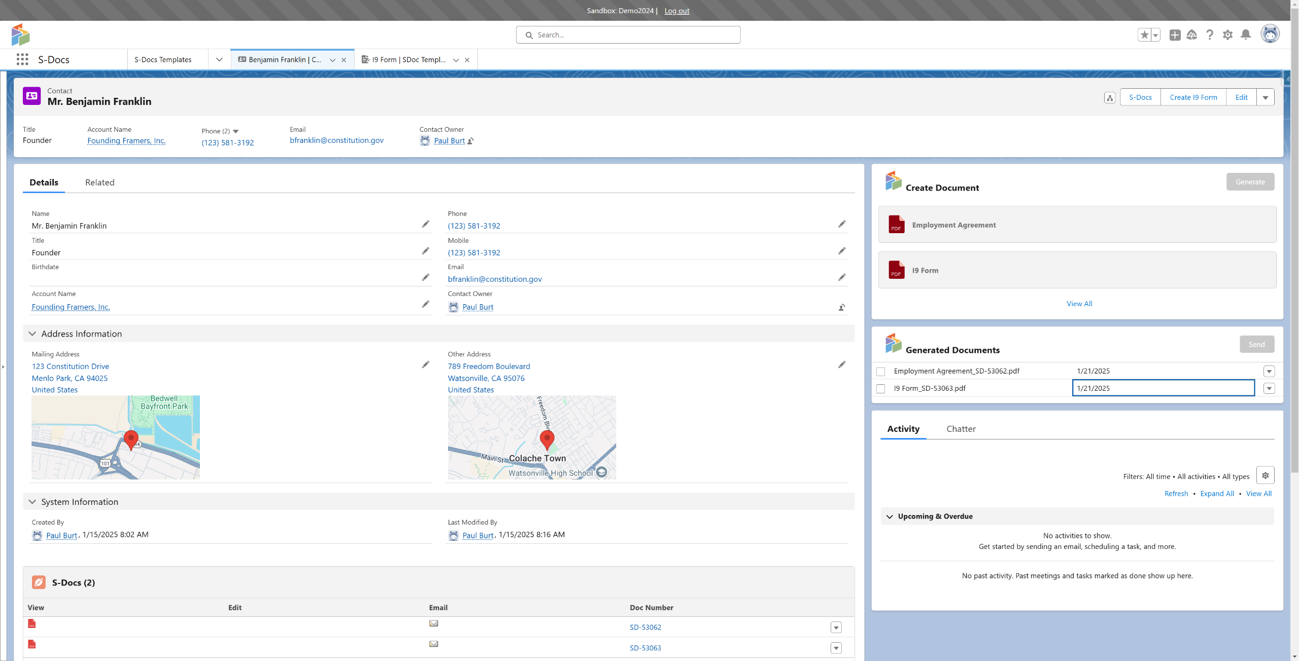Click the activity timeline filter settings gear

pos(1265,475)
